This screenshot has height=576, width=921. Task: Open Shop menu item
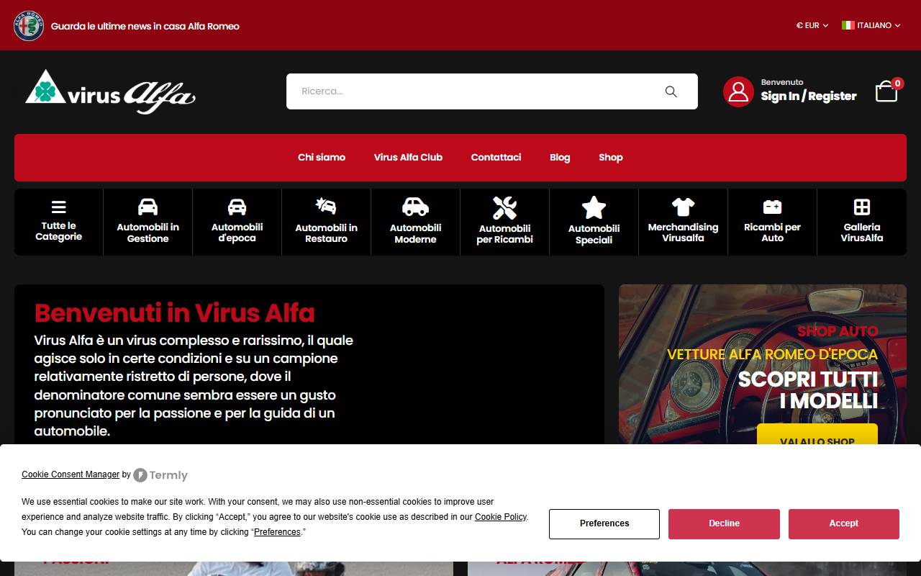[x=611, y=157]
